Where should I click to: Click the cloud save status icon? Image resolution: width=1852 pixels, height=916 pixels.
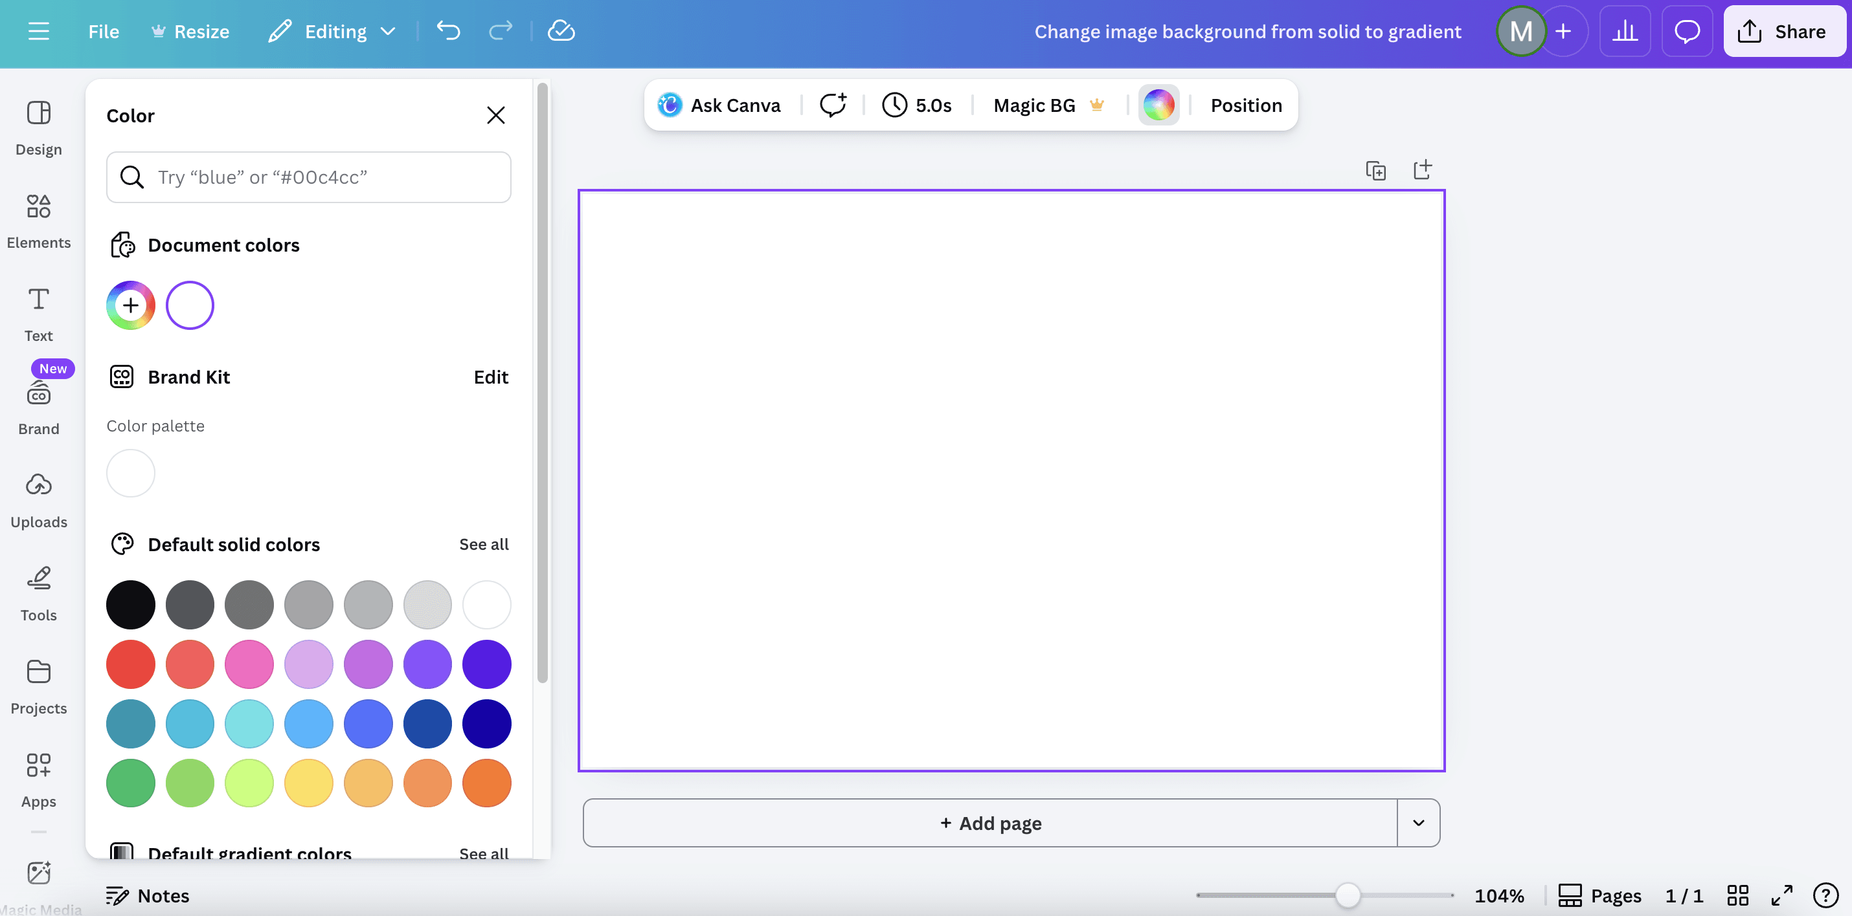click(x=561, y=31)
